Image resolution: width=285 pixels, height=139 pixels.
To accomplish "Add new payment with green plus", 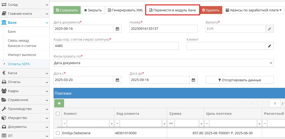I will click(x=59, y=103).
